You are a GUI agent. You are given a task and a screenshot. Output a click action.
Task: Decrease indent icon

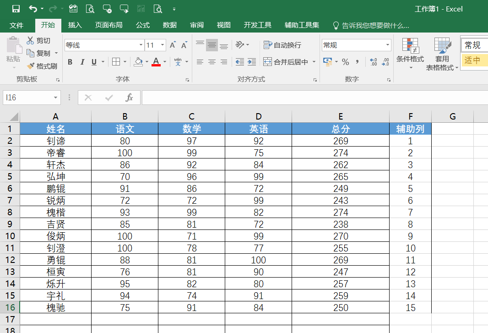pyautogui.click(x=239, y=62)
